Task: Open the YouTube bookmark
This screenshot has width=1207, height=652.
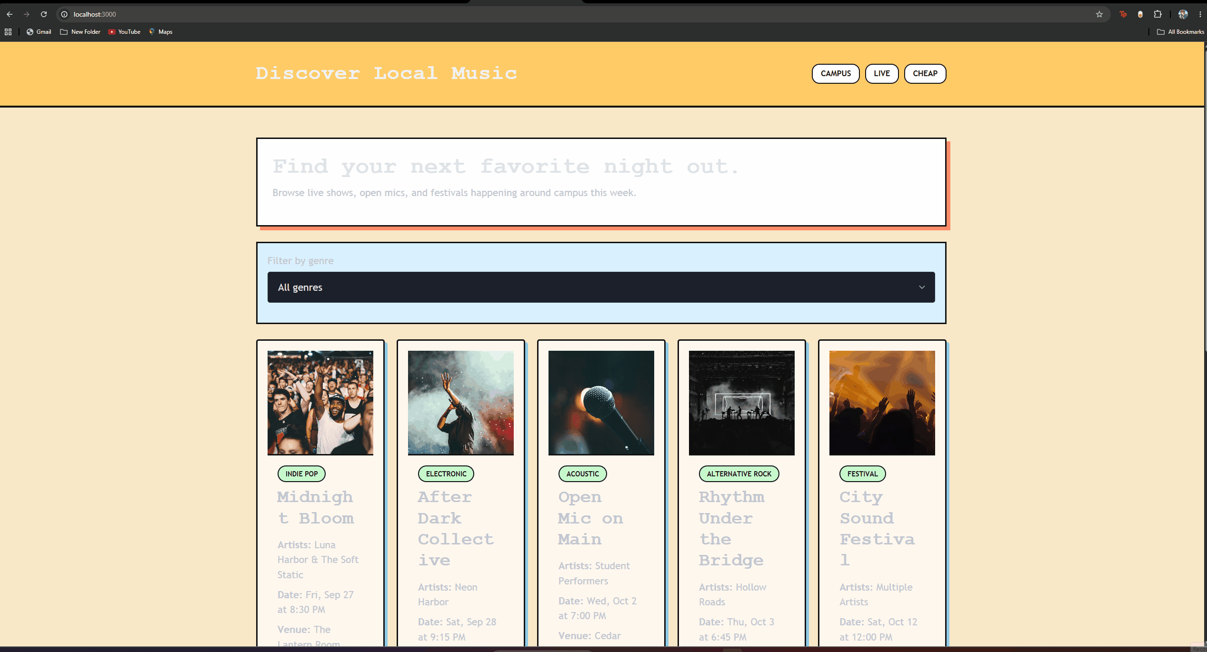Action: click(x=124, y=32)
